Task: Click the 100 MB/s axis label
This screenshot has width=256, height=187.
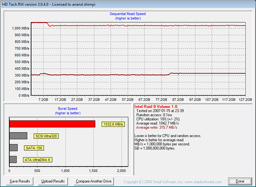Action: pos(22,89)
